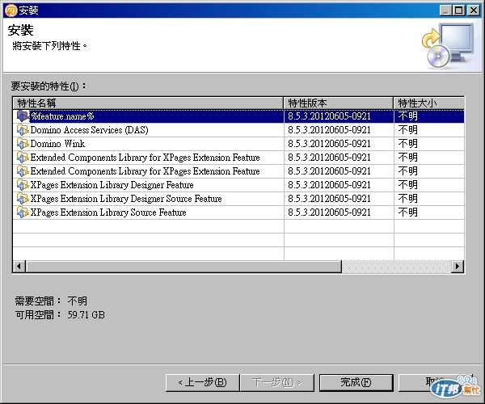Click icon of XPages Extension Library Designer Feature

(23, 185)
